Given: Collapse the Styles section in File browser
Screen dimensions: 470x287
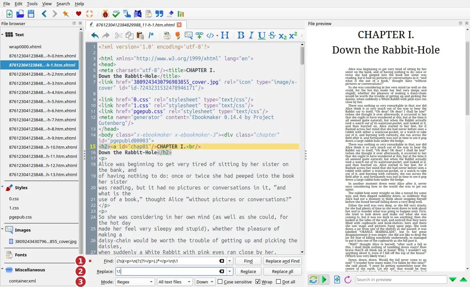Looking at the screenshot, I should pos(2,188).
